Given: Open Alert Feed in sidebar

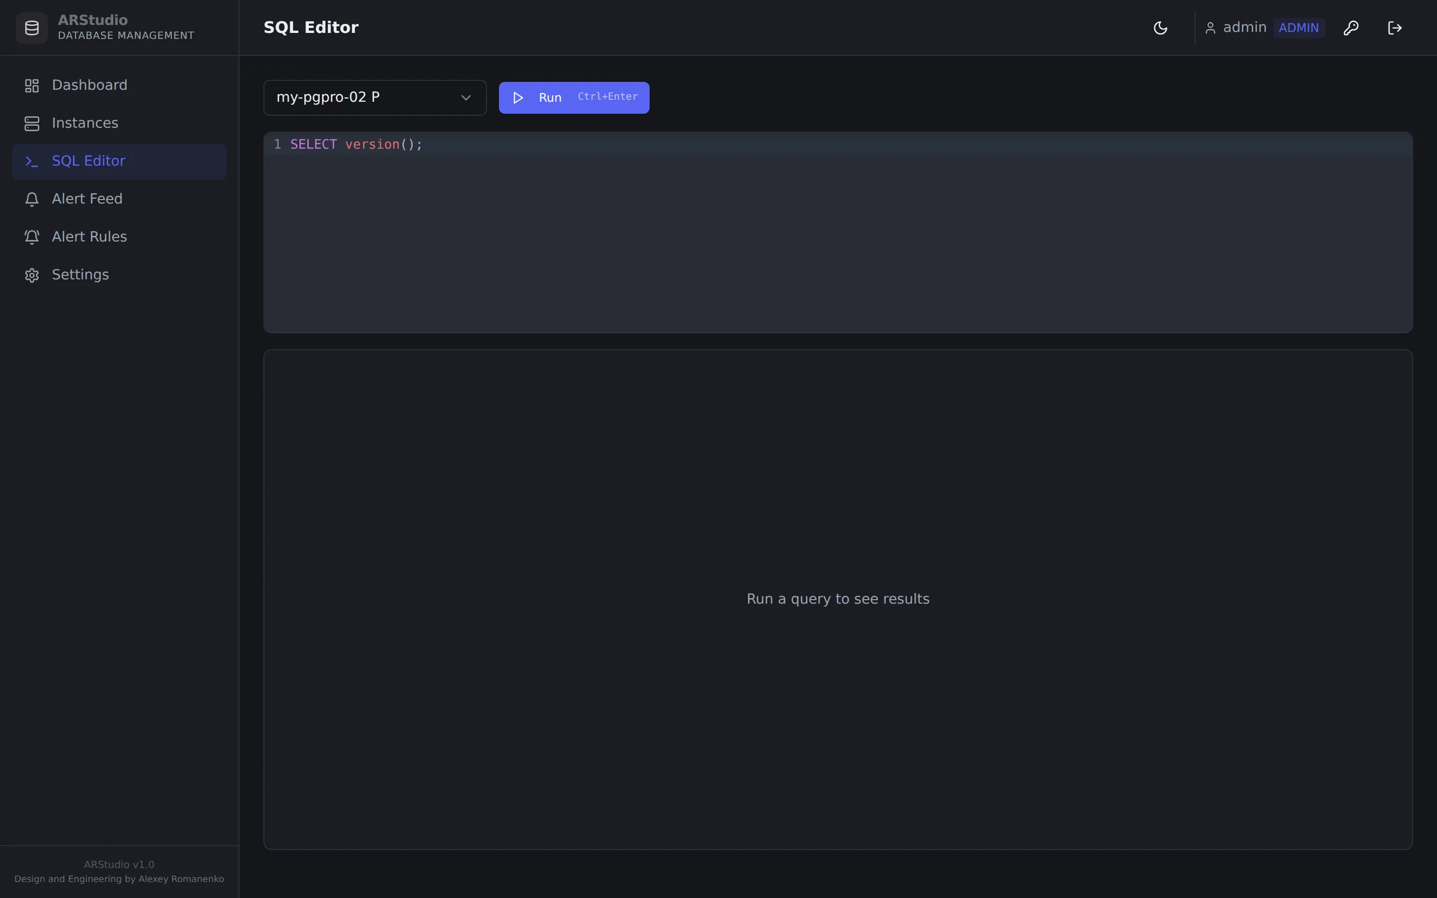Looking at the screenshot, I should [x=119, y=199].
